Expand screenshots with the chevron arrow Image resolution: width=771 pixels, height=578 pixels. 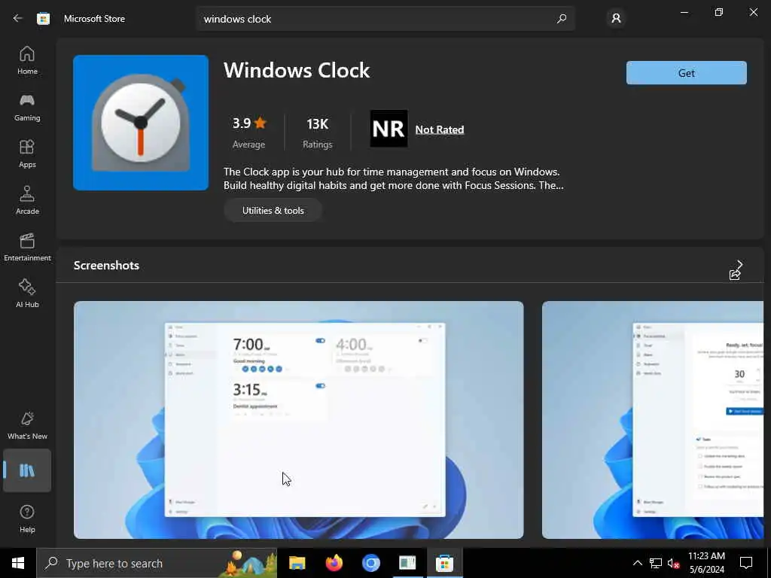tap(739, 264)
